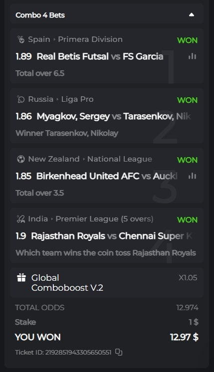Viewport: 214px width, 372px height.
Task: Click the X1.05 boost multiplier
Action: click(188, 278)
